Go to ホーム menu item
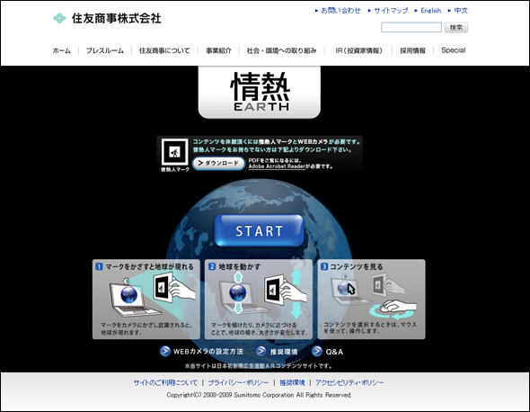 pos(61,50)
